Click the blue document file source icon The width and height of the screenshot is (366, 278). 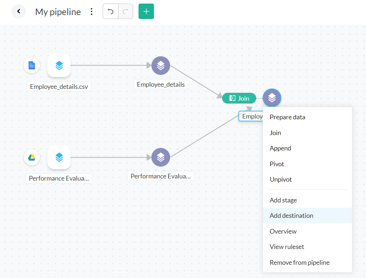click(x=32, y=66)
